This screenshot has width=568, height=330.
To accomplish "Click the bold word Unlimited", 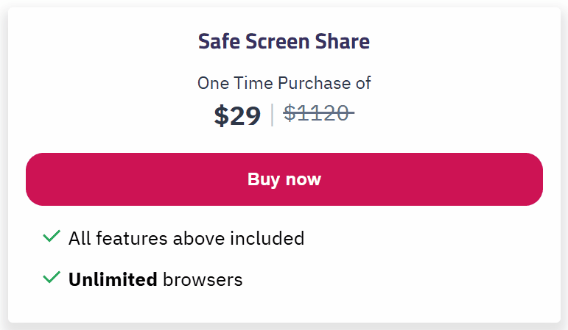I will [x=112, y=279].
